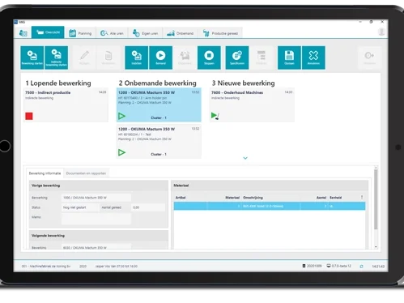The height and width of the screenshot is (303, 404).
Task: Click the Instellen toolbar button
Action: click(x=136, y=58)
